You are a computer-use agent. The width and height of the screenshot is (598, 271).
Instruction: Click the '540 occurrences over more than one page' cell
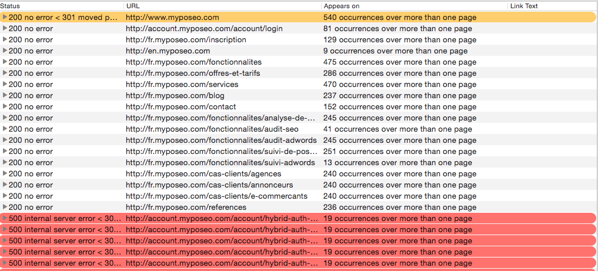pos(400,18)
